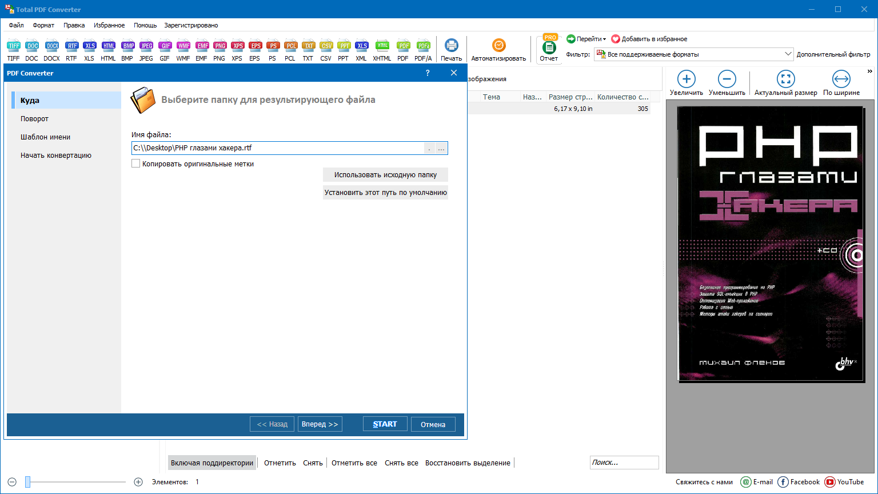Viewport: 878px width, 494px height.
Task: Choose the GIF format icon
Action: click(165, 46)
